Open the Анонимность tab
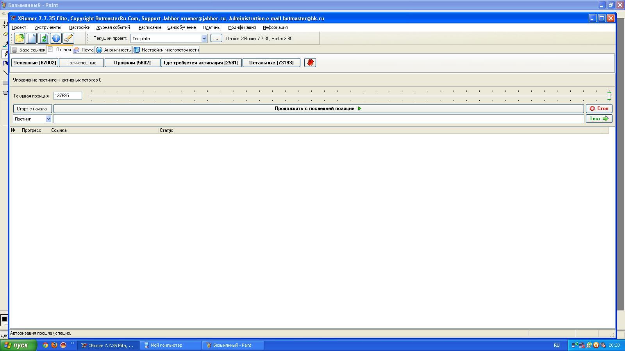625x351 pixels. point(113,50)
